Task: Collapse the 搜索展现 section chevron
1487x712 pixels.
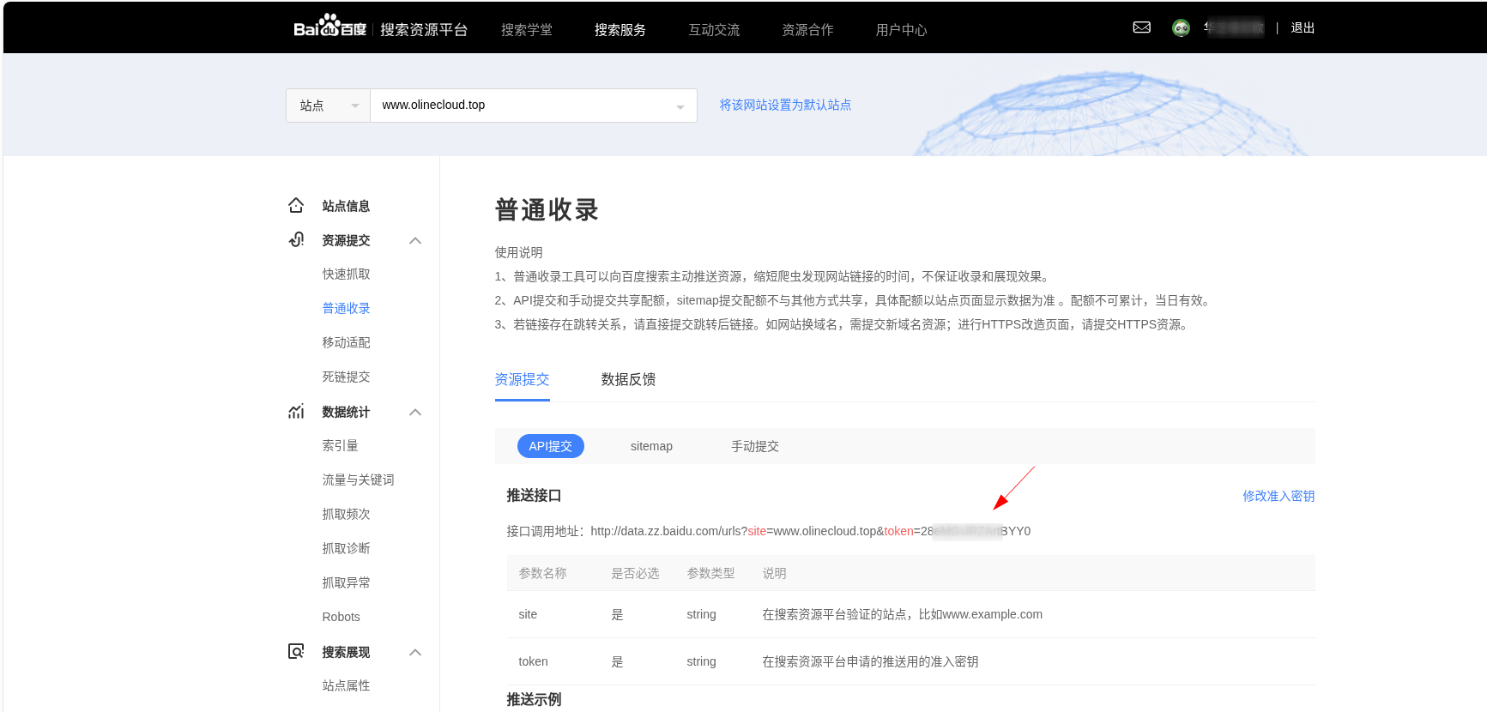Action: click(x=415, y=652)
